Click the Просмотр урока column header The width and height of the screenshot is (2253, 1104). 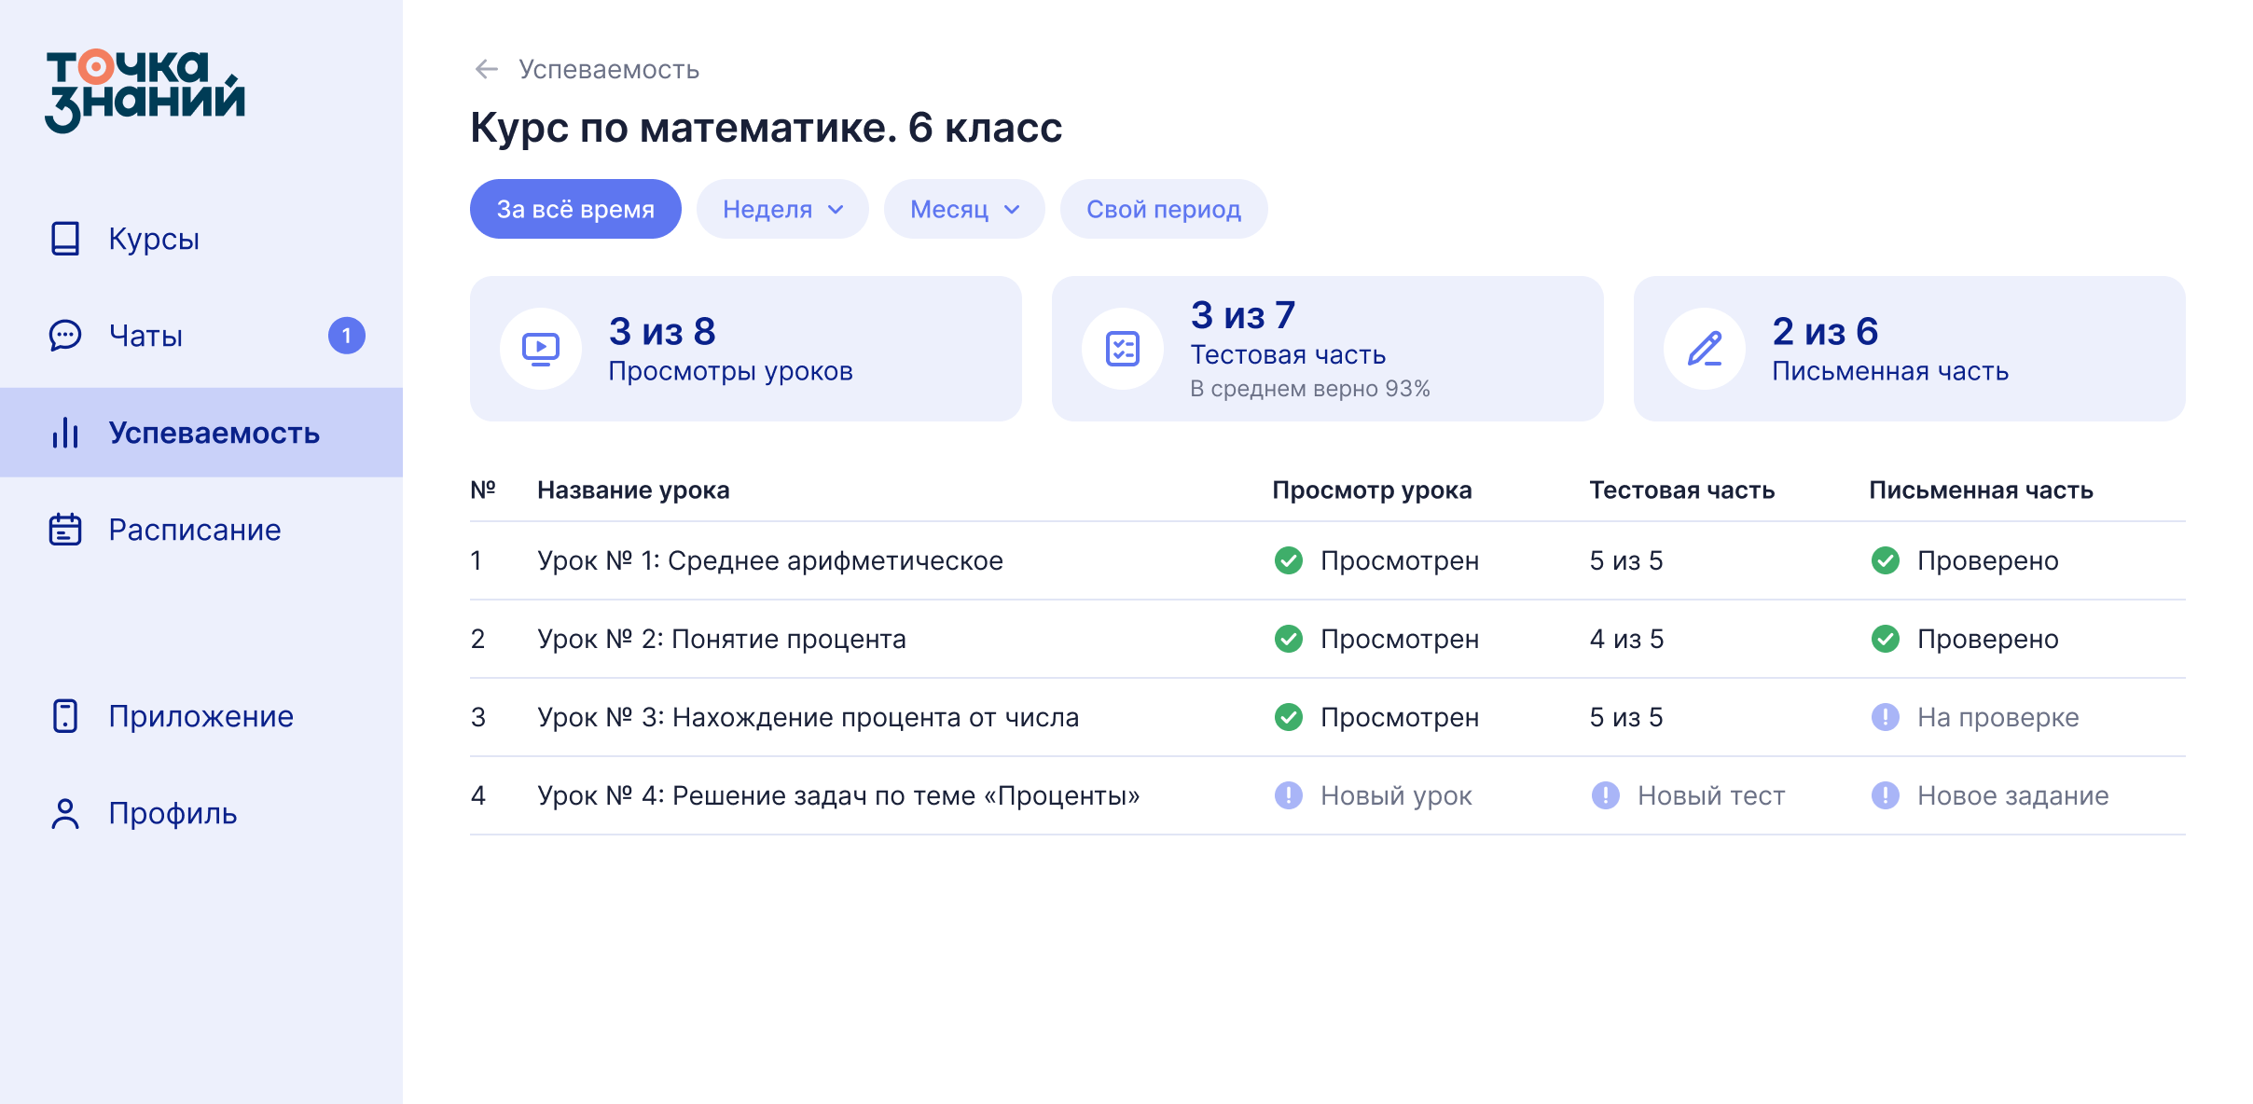click(1372, 490)
